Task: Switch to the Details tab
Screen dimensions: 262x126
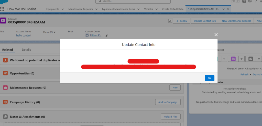Action: pos(26,50)
